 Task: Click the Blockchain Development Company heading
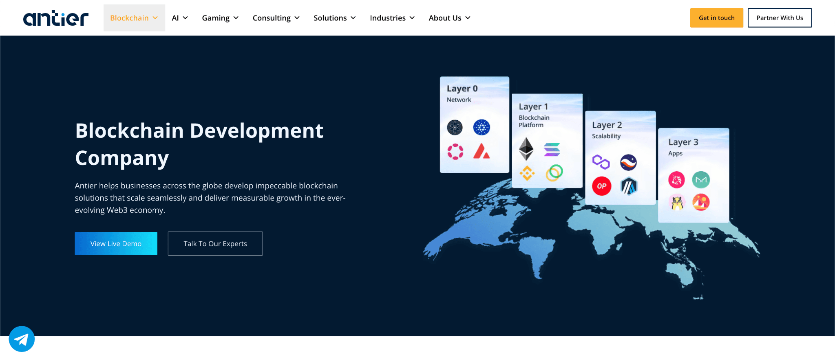click(x=199, y=144)
